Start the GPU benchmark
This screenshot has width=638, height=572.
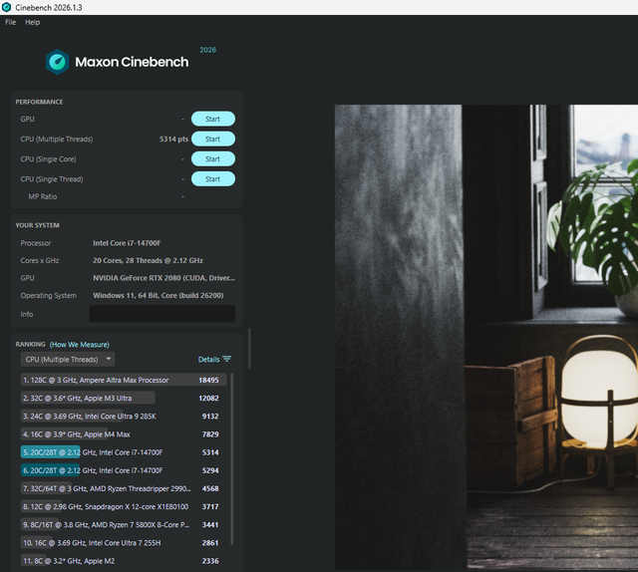pos(212,119)
